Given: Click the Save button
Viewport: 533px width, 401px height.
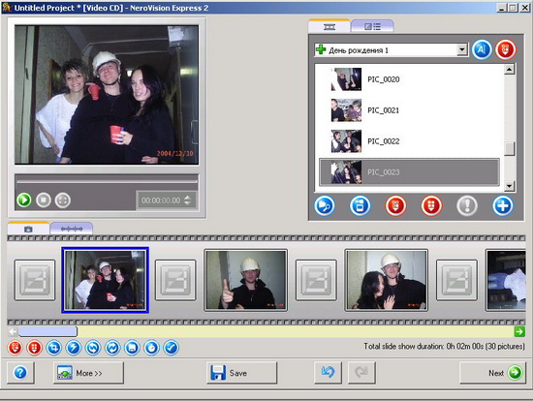Looking at the screenshot, I should tap(241, 373).
